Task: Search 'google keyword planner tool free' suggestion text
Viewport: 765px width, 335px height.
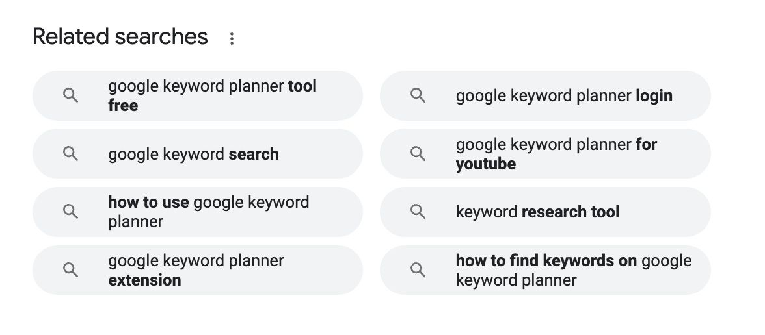Action: click(212, 95)
